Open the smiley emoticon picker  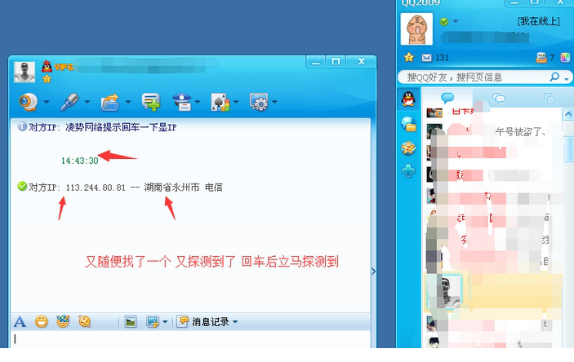(42, 321)
